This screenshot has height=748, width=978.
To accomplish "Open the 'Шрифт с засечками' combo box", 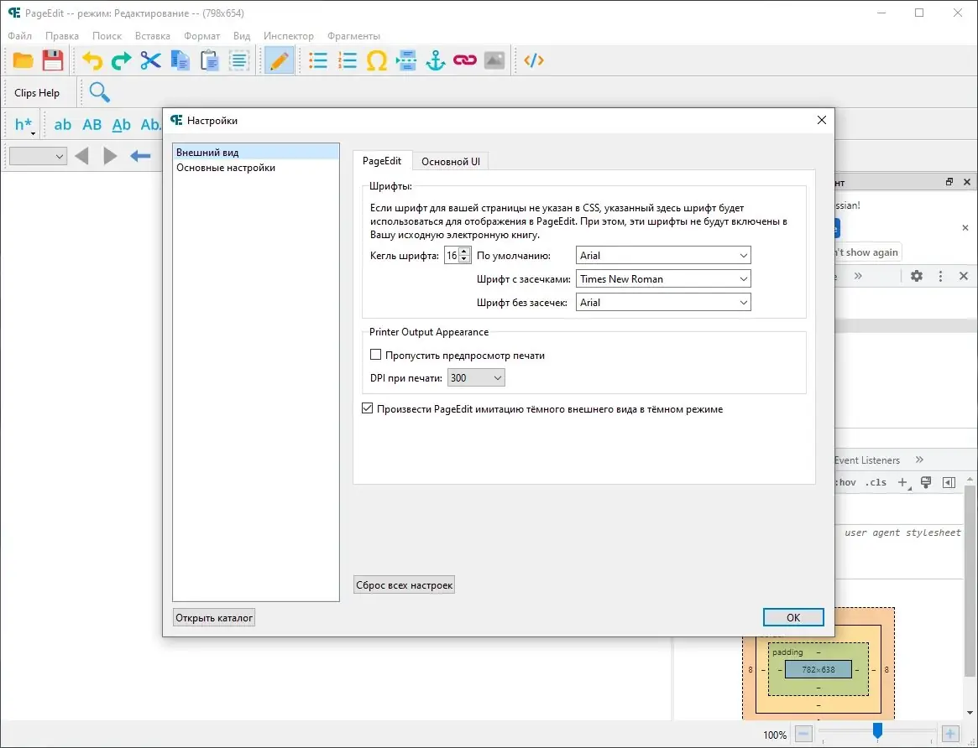I will 663,279.
